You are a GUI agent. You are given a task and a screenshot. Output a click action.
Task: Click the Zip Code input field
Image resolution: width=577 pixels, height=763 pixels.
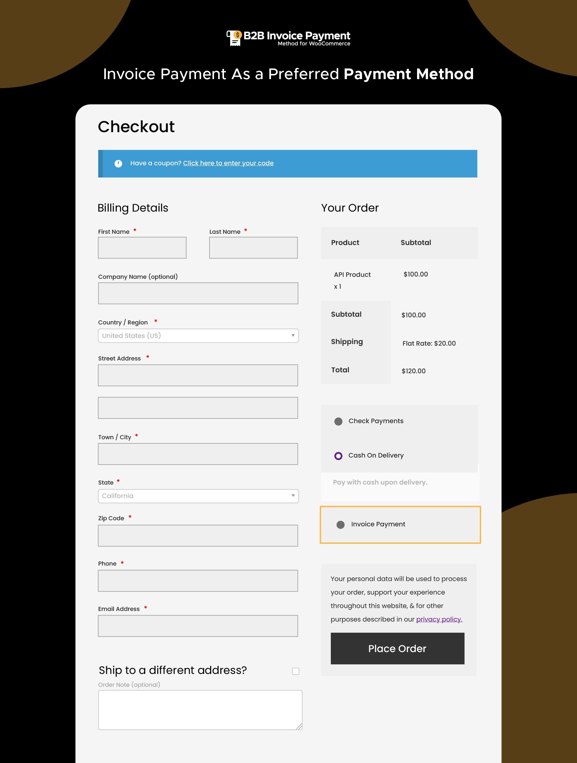(198, 535)
